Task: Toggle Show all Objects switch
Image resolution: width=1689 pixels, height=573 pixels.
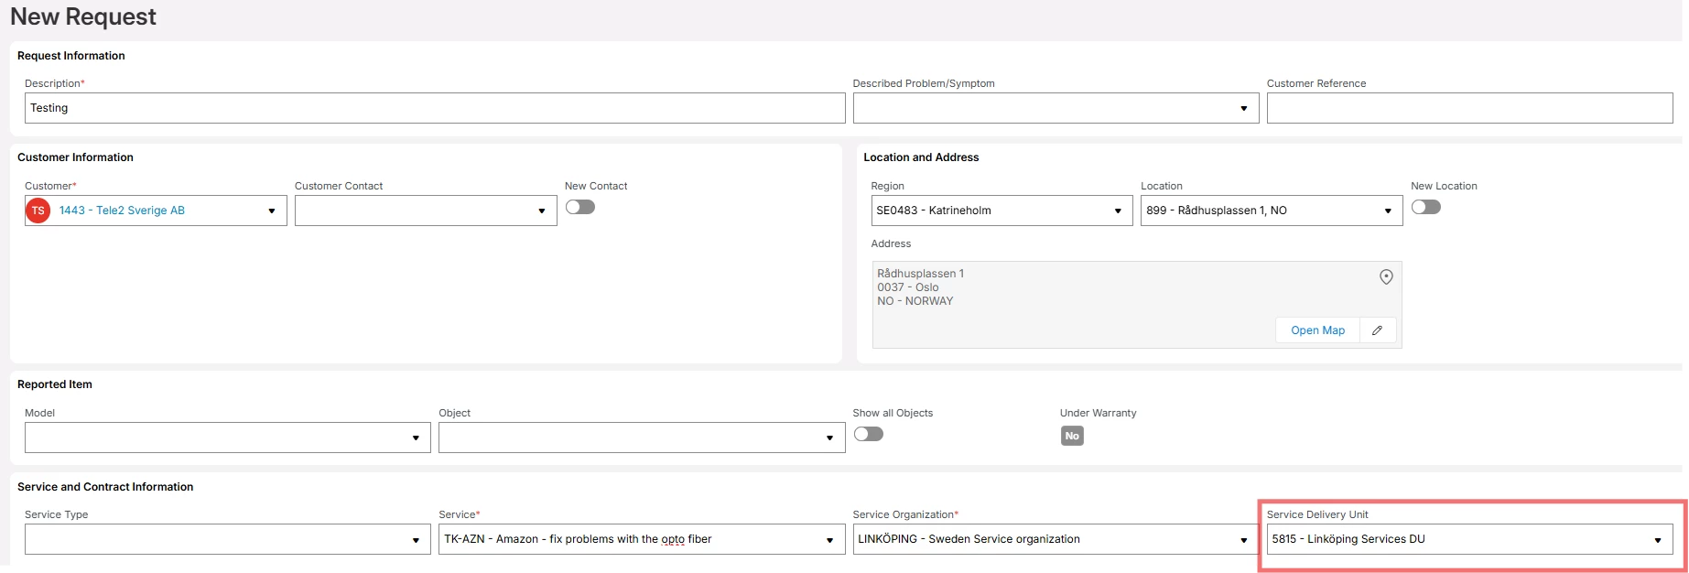Action: pos(869,434)
